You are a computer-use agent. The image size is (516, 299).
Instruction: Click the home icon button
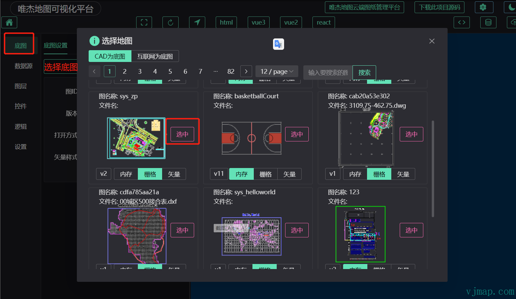tap(9, 23)
